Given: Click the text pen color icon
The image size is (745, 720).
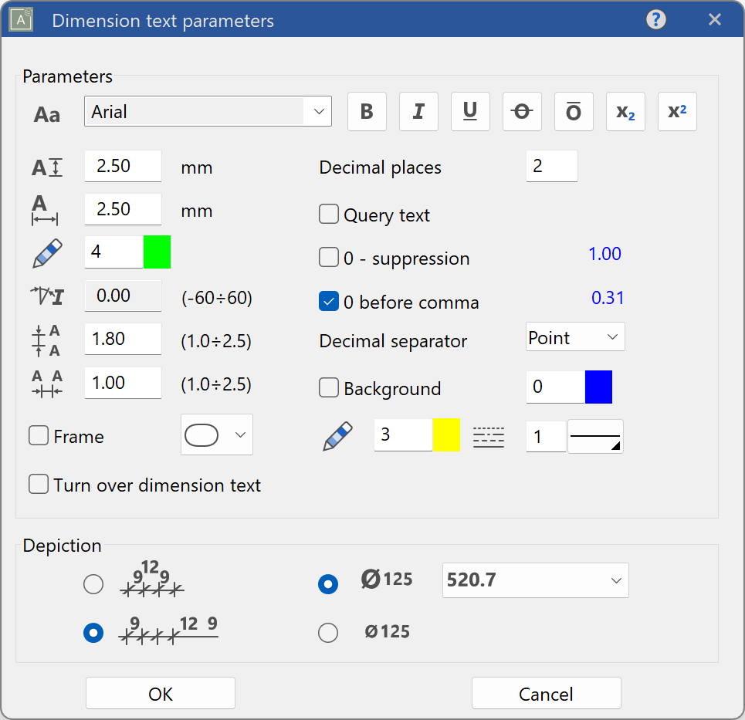Looking at the screenshot, I should click(x=46, y=252).
